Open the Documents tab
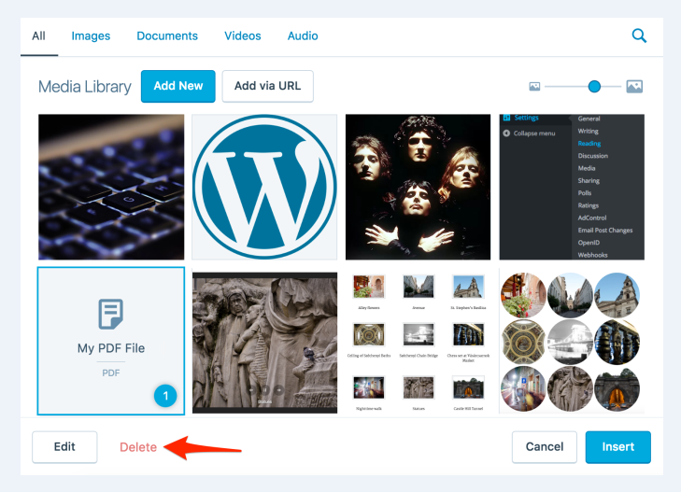This screenshot has width=681, height=492. click(x=167, y=36)
